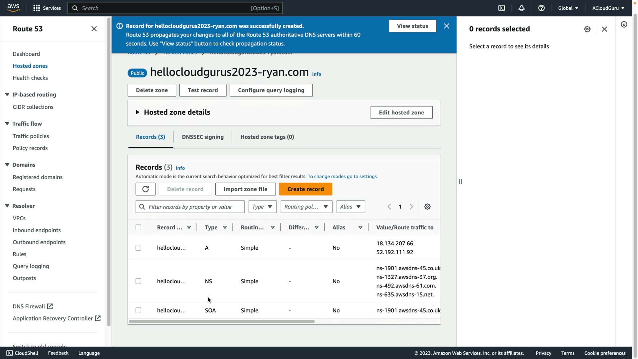Open CloudShell icon in top navigation bar

pos(501,8)
